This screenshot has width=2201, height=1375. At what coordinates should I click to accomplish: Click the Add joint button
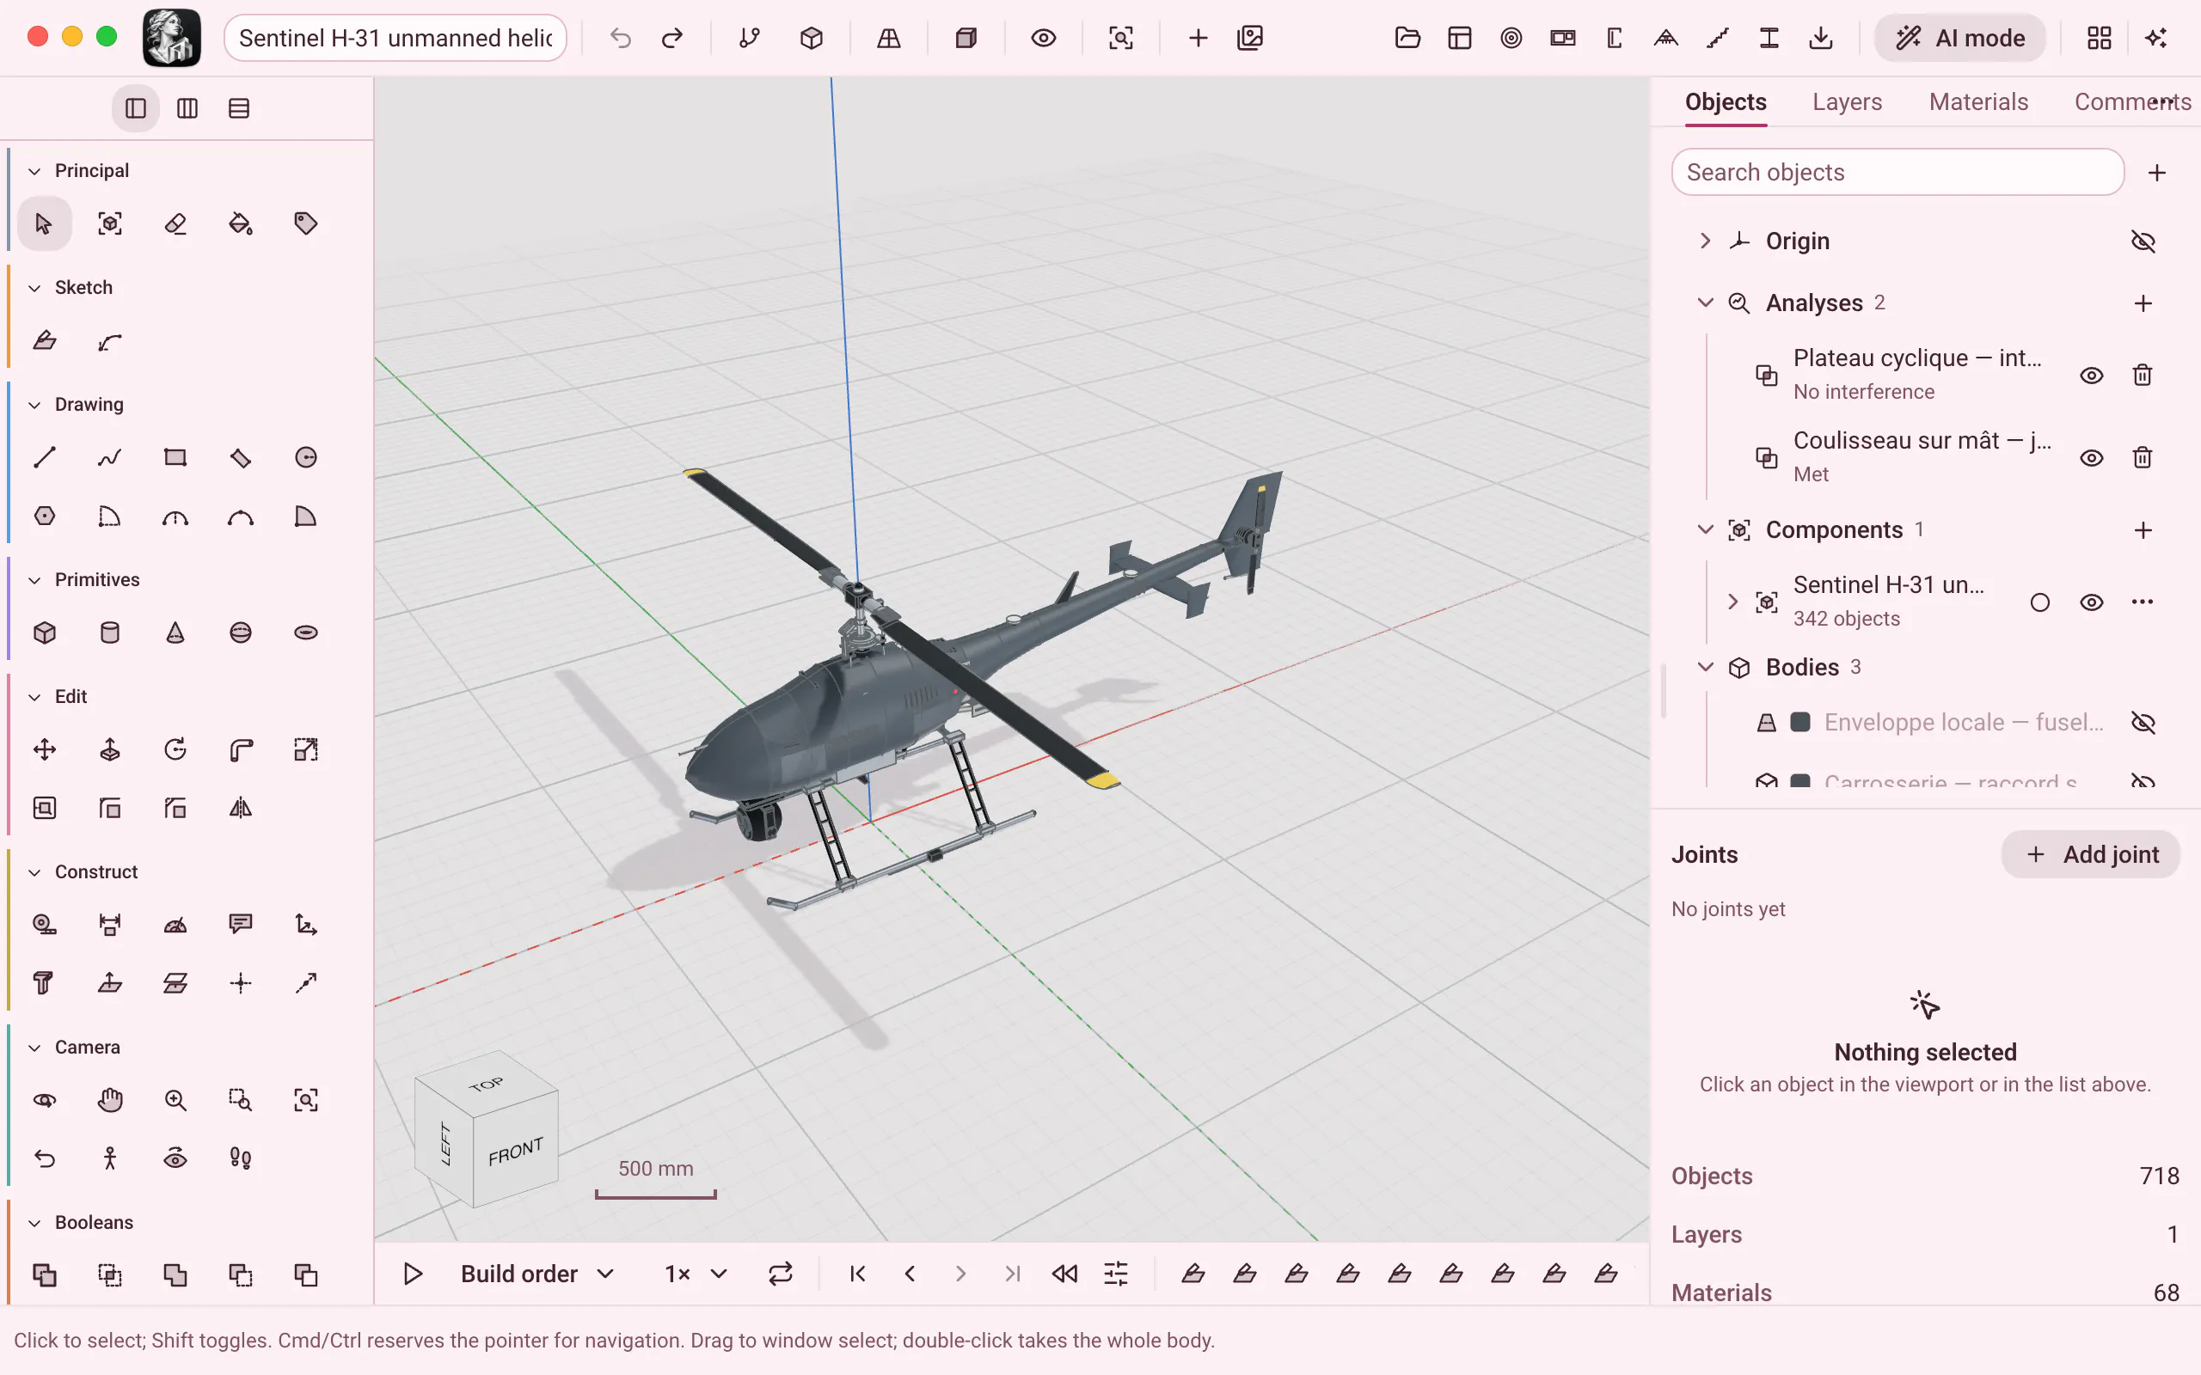(2091, 855)
